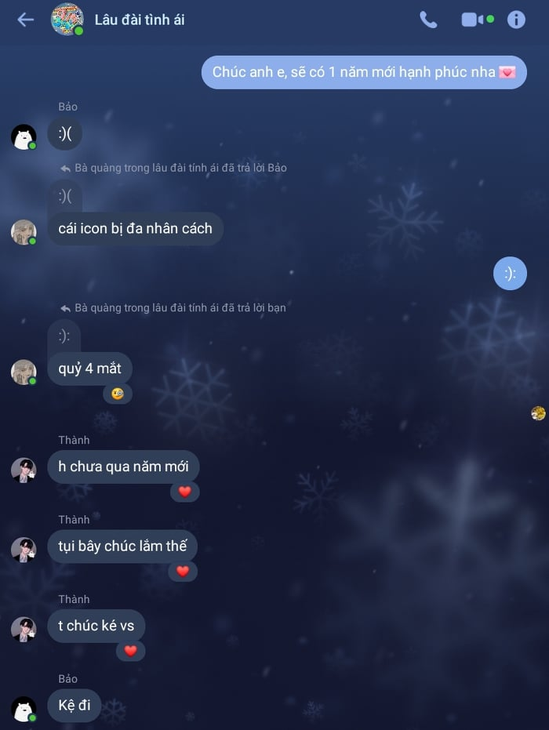Tap the emoji reaction under "quỷ 4 mắt"

[118, 394]
